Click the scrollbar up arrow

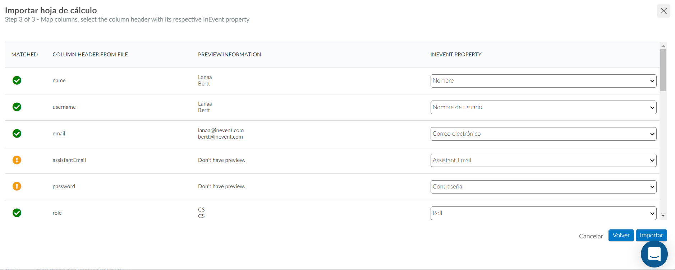coord(663,46)
